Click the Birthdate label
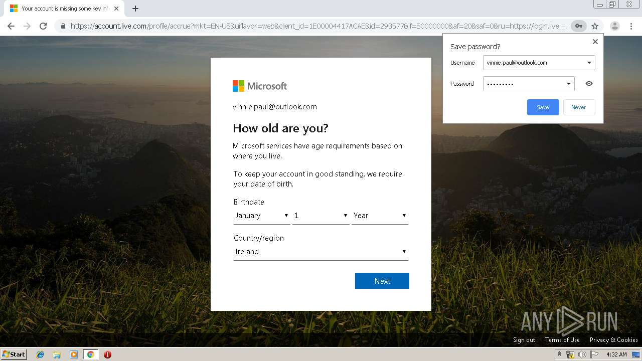Viewport: 642px width, 361px height. (249, 202)
